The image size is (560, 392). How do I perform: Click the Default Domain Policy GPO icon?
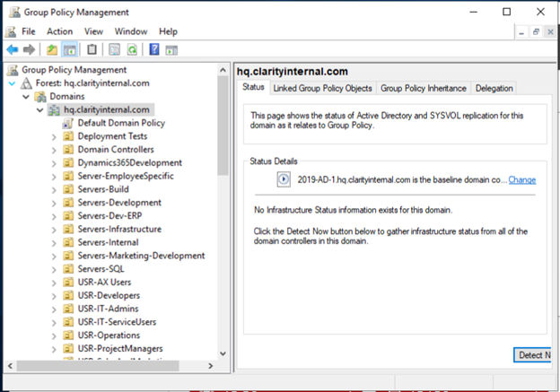[68, 124]
